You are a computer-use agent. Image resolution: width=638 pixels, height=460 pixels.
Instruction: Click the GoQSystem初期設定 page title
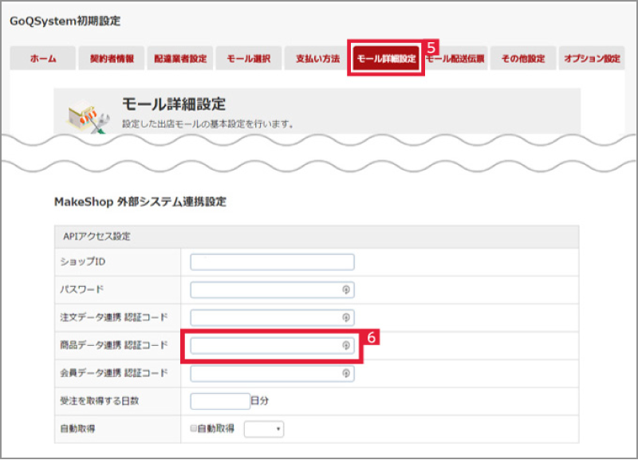click(x=65, y=22)
